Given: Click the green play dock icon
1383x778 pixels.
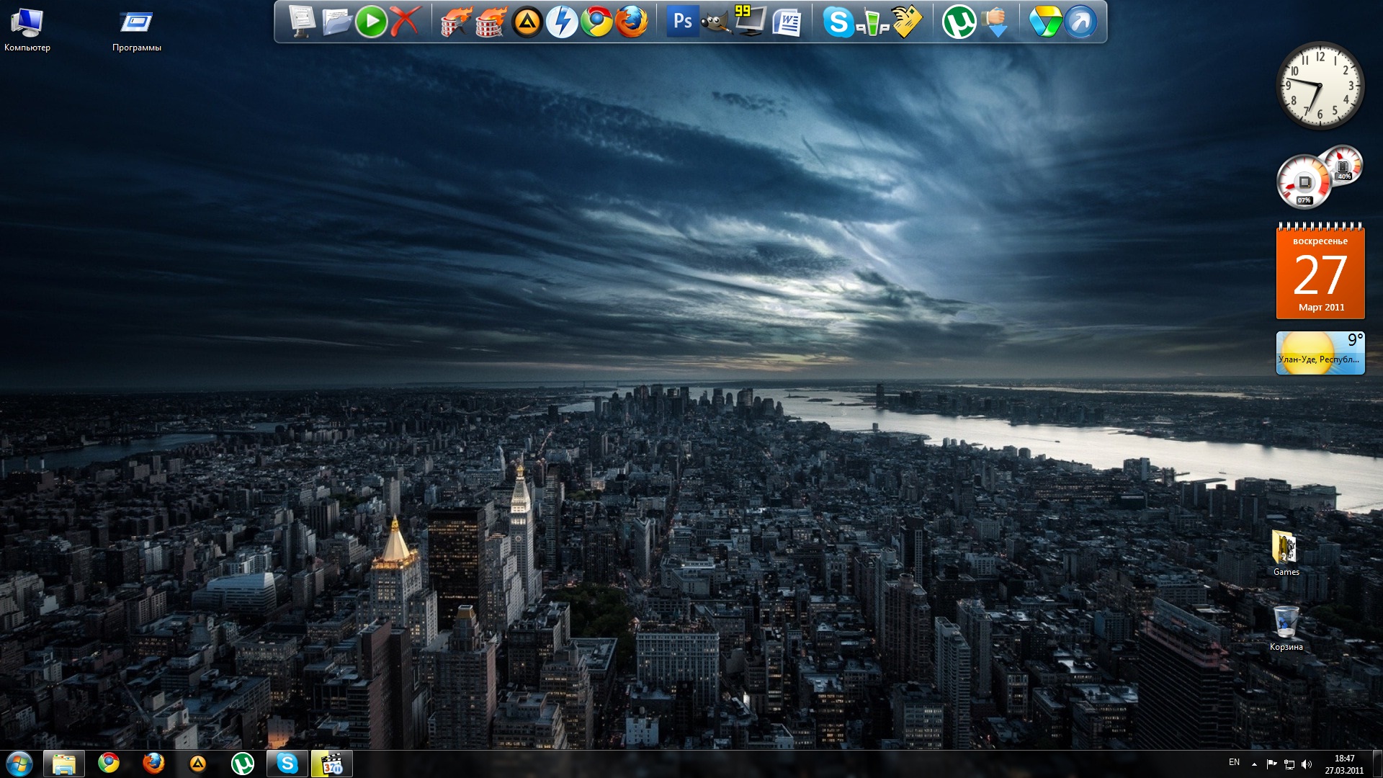Looking at the screenshot, I should [x=371, y=22].
